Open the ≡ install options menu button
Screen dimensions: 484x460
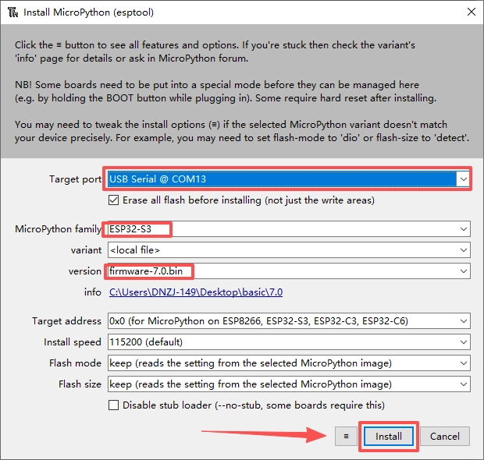tap(346, 437)
